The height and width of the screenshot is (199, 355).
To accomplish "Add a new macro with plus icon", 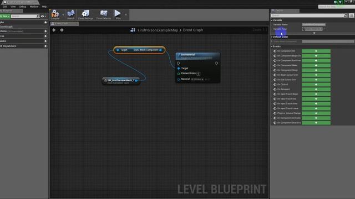I will pyautogui.click(x=45, y=36).
